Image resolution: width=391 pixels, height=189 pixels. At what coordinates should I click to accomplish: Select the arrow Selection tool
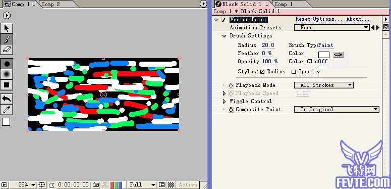pos(7,28)
